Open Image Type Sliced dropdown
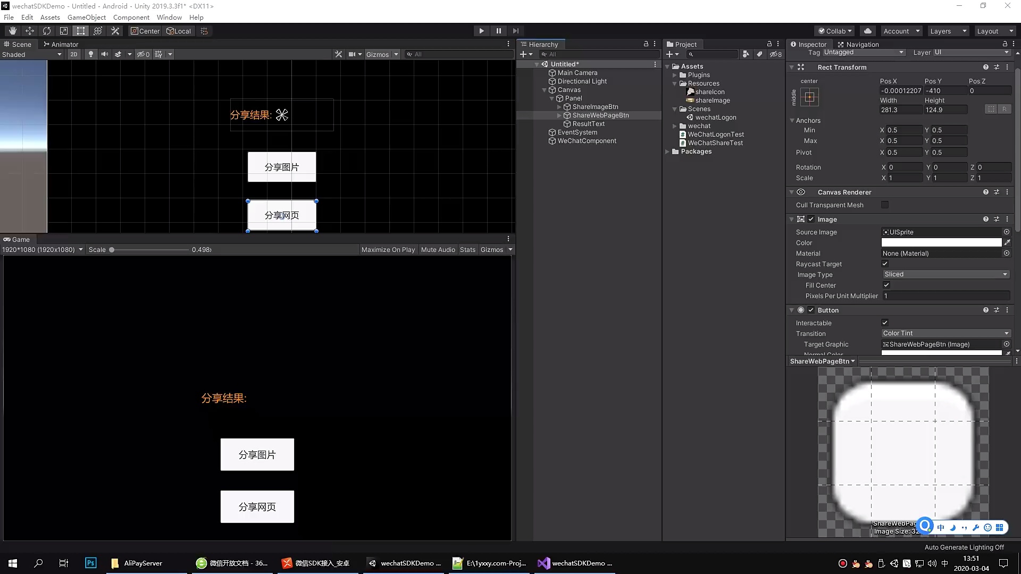This screenshot has height=574, width=1021. point(945,274)
